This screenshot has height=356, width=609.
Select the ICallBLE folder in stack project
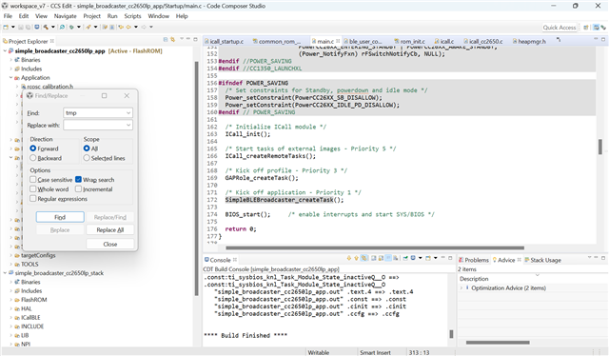point(30,318)
